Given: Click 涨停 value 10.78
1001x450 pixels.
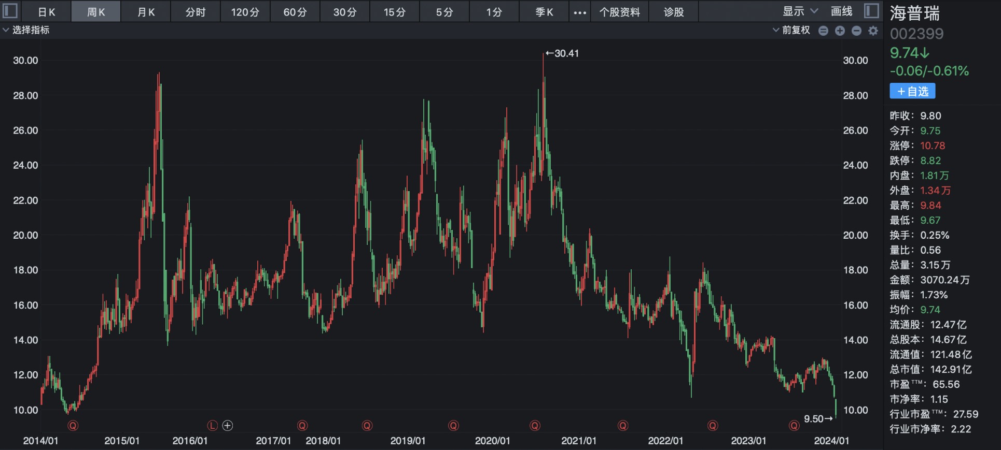Looking at the screenshot, I should (933, 146).
